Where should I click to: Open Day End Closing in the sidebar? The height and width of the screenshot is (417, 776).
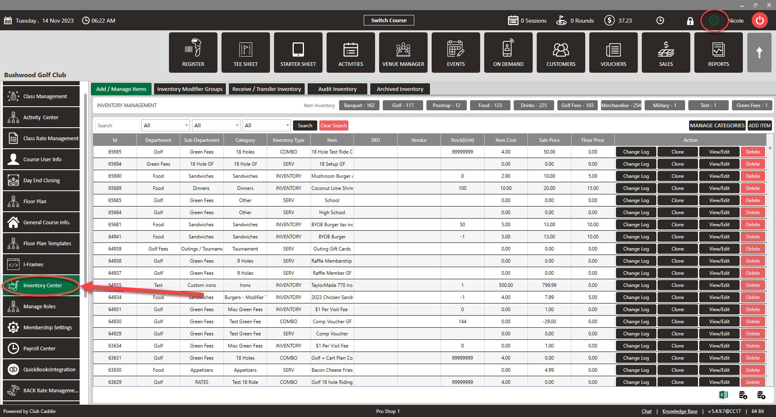[41, 180]
